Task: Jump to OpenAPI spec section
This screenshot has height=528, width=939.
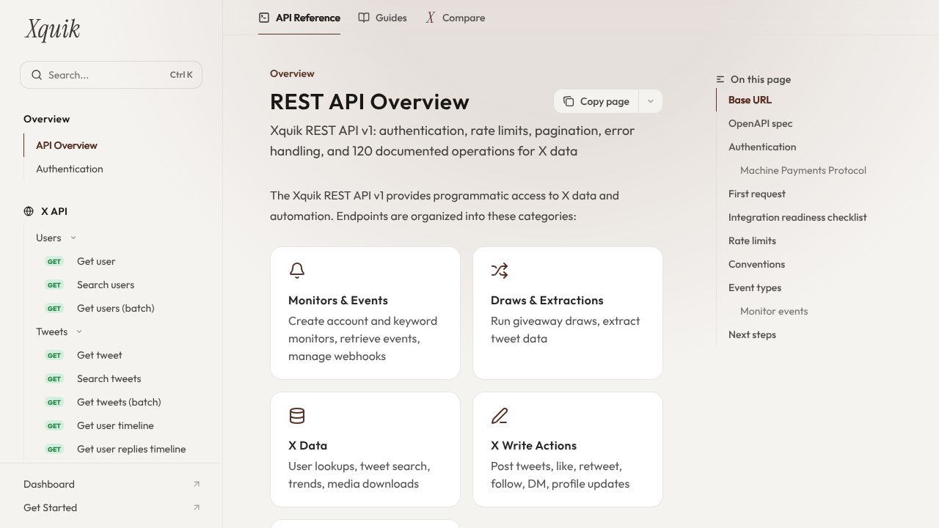Action: 761,123
